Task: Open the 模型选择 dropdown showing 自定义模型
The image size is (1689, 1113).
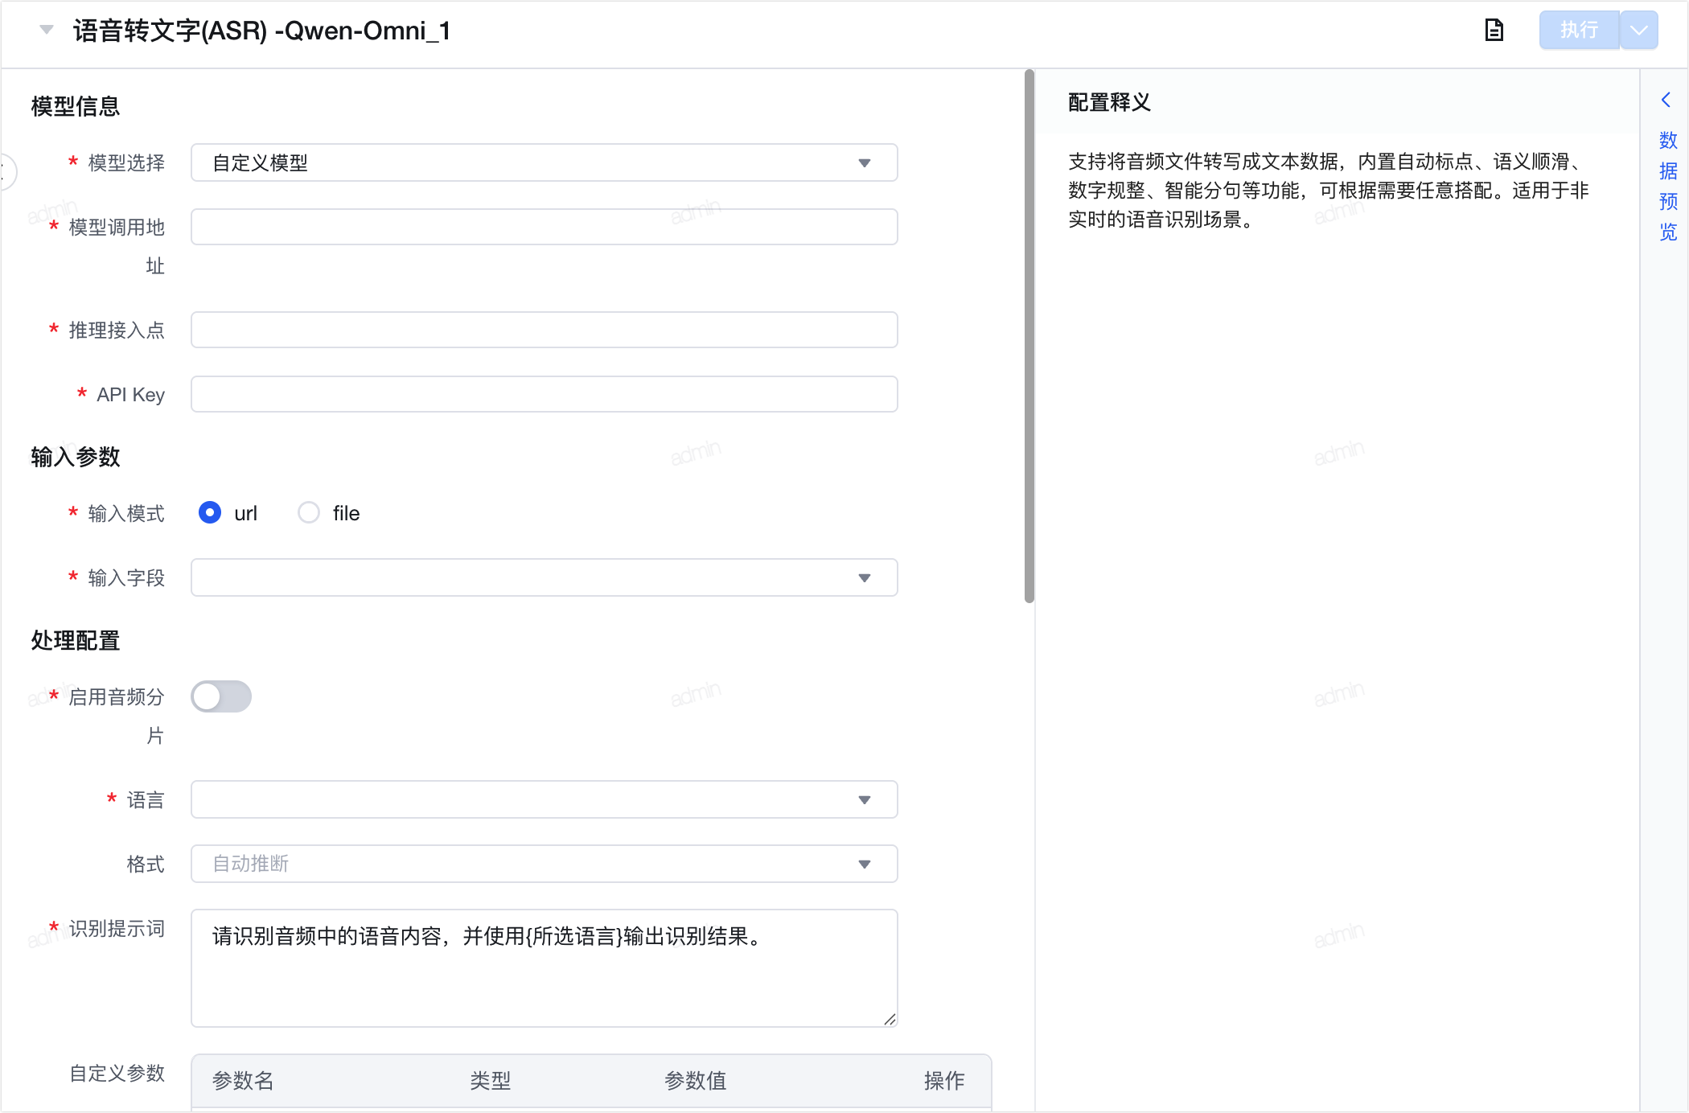Action: 544,162
